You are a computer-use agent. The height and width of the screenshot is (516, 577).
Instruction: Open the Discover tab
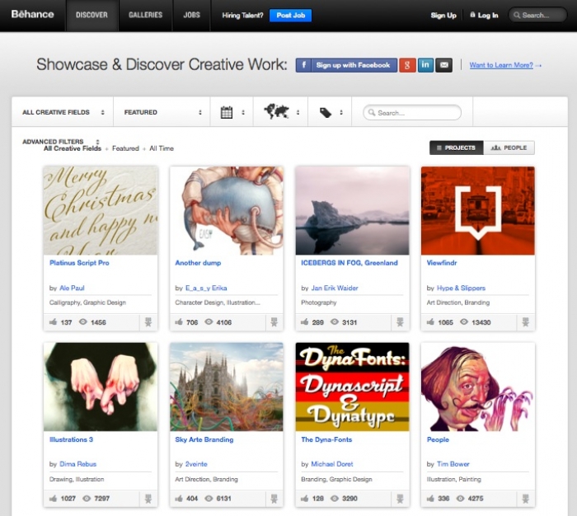click(x=91, y=15)
